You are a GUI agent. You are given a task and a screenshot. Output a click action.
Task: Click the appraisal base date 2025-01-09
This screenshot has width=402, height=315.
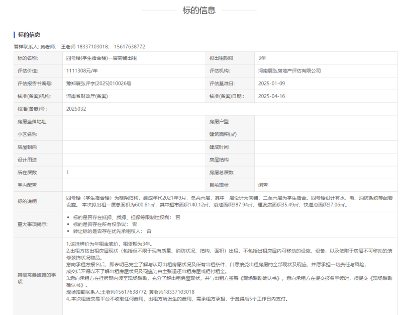pyautogui.click(x=271, y=84)
